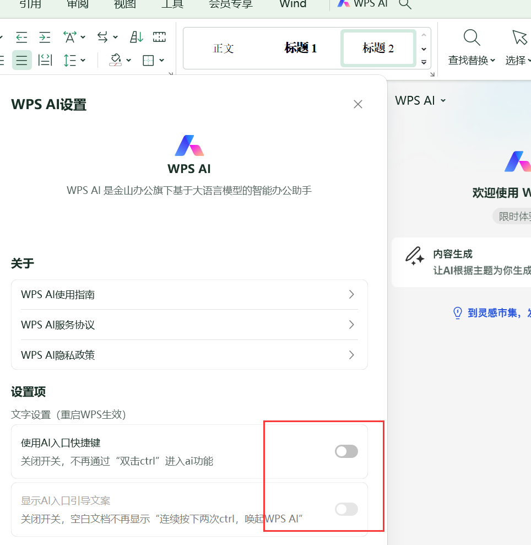The image size is (531, 545).
Task: Open the 会员专享 ribbon tab
Action: pos(231,4)
